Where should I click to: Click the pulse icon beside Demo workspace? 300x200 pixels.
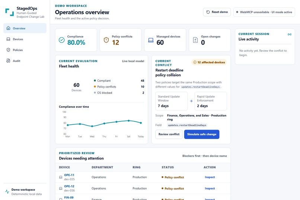(x=7, y=191)
